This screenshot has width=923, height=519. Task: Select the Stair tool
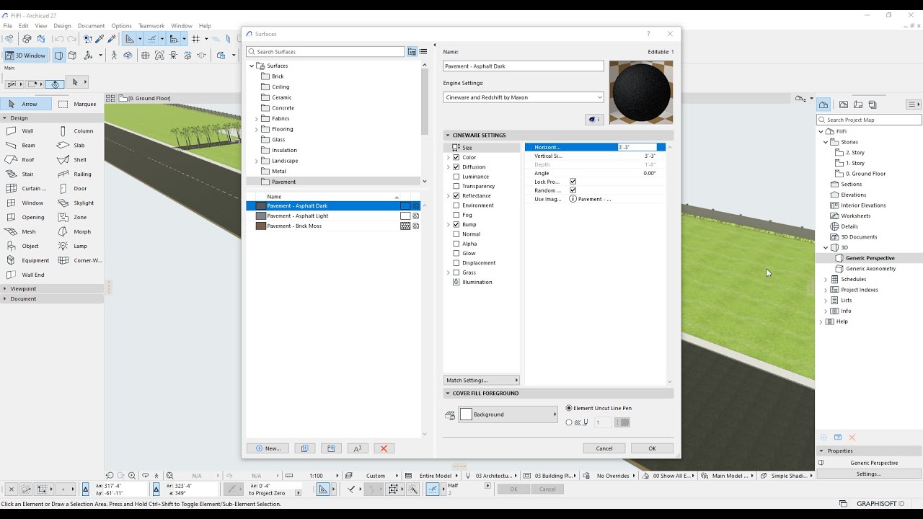point(26,174)
